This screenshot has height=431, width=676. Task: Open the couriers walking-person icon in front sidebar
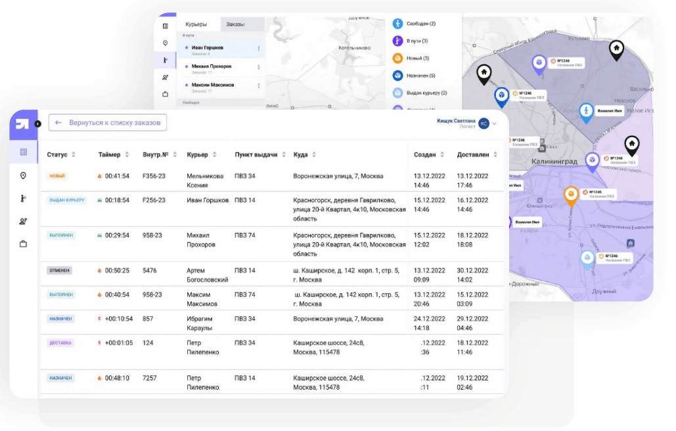click(24, 198)
